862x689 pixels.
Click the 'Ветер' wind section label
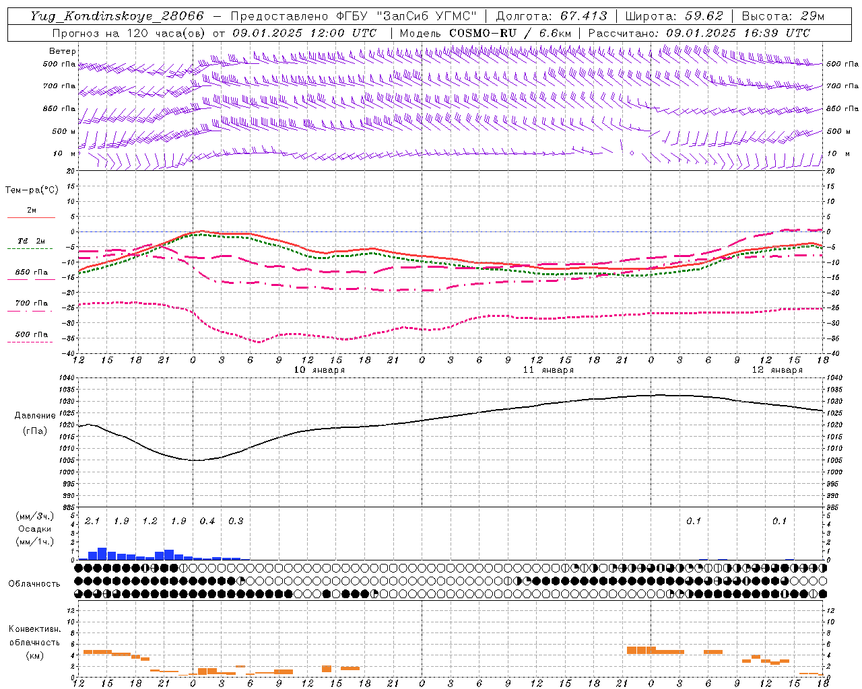pos(63,51)
